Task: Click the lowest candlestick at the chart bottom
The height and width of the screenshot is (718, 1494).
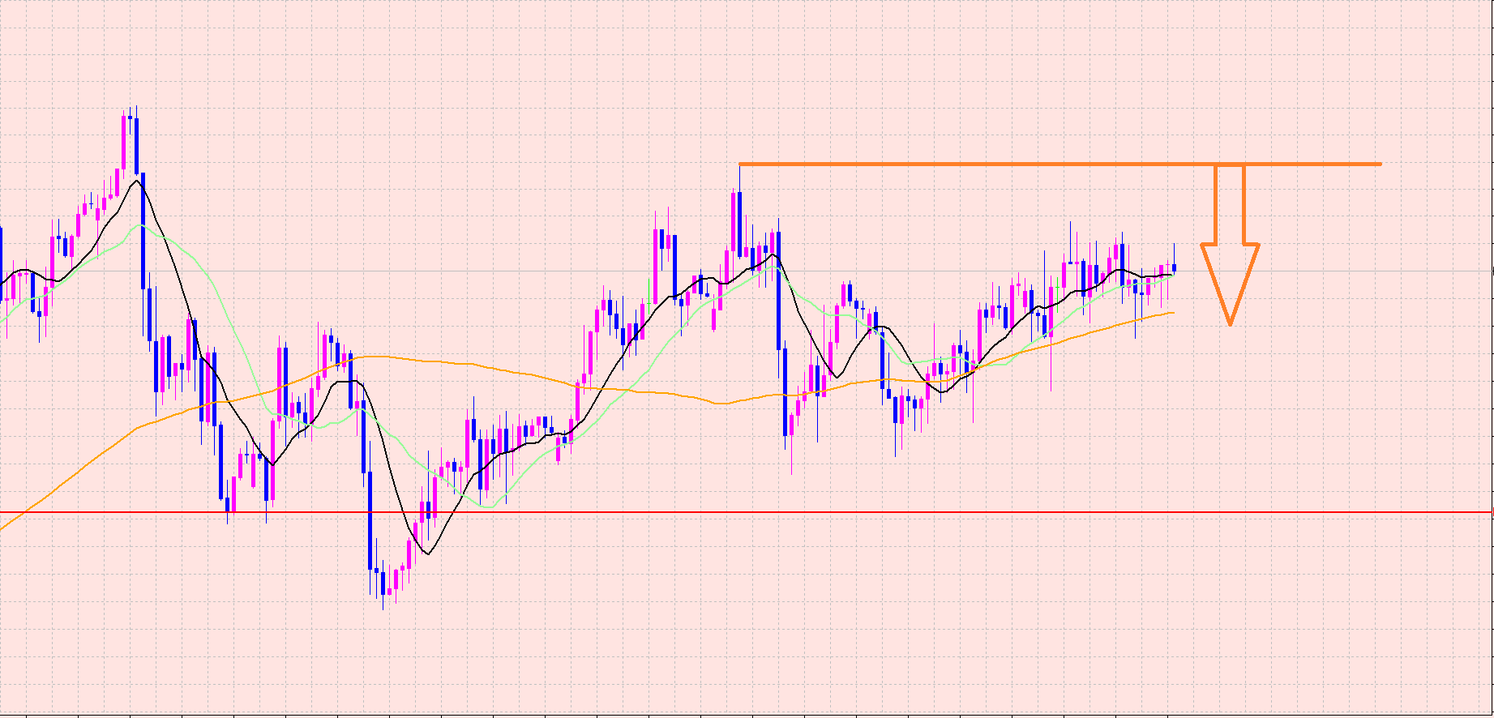Action: click(383, 583)
